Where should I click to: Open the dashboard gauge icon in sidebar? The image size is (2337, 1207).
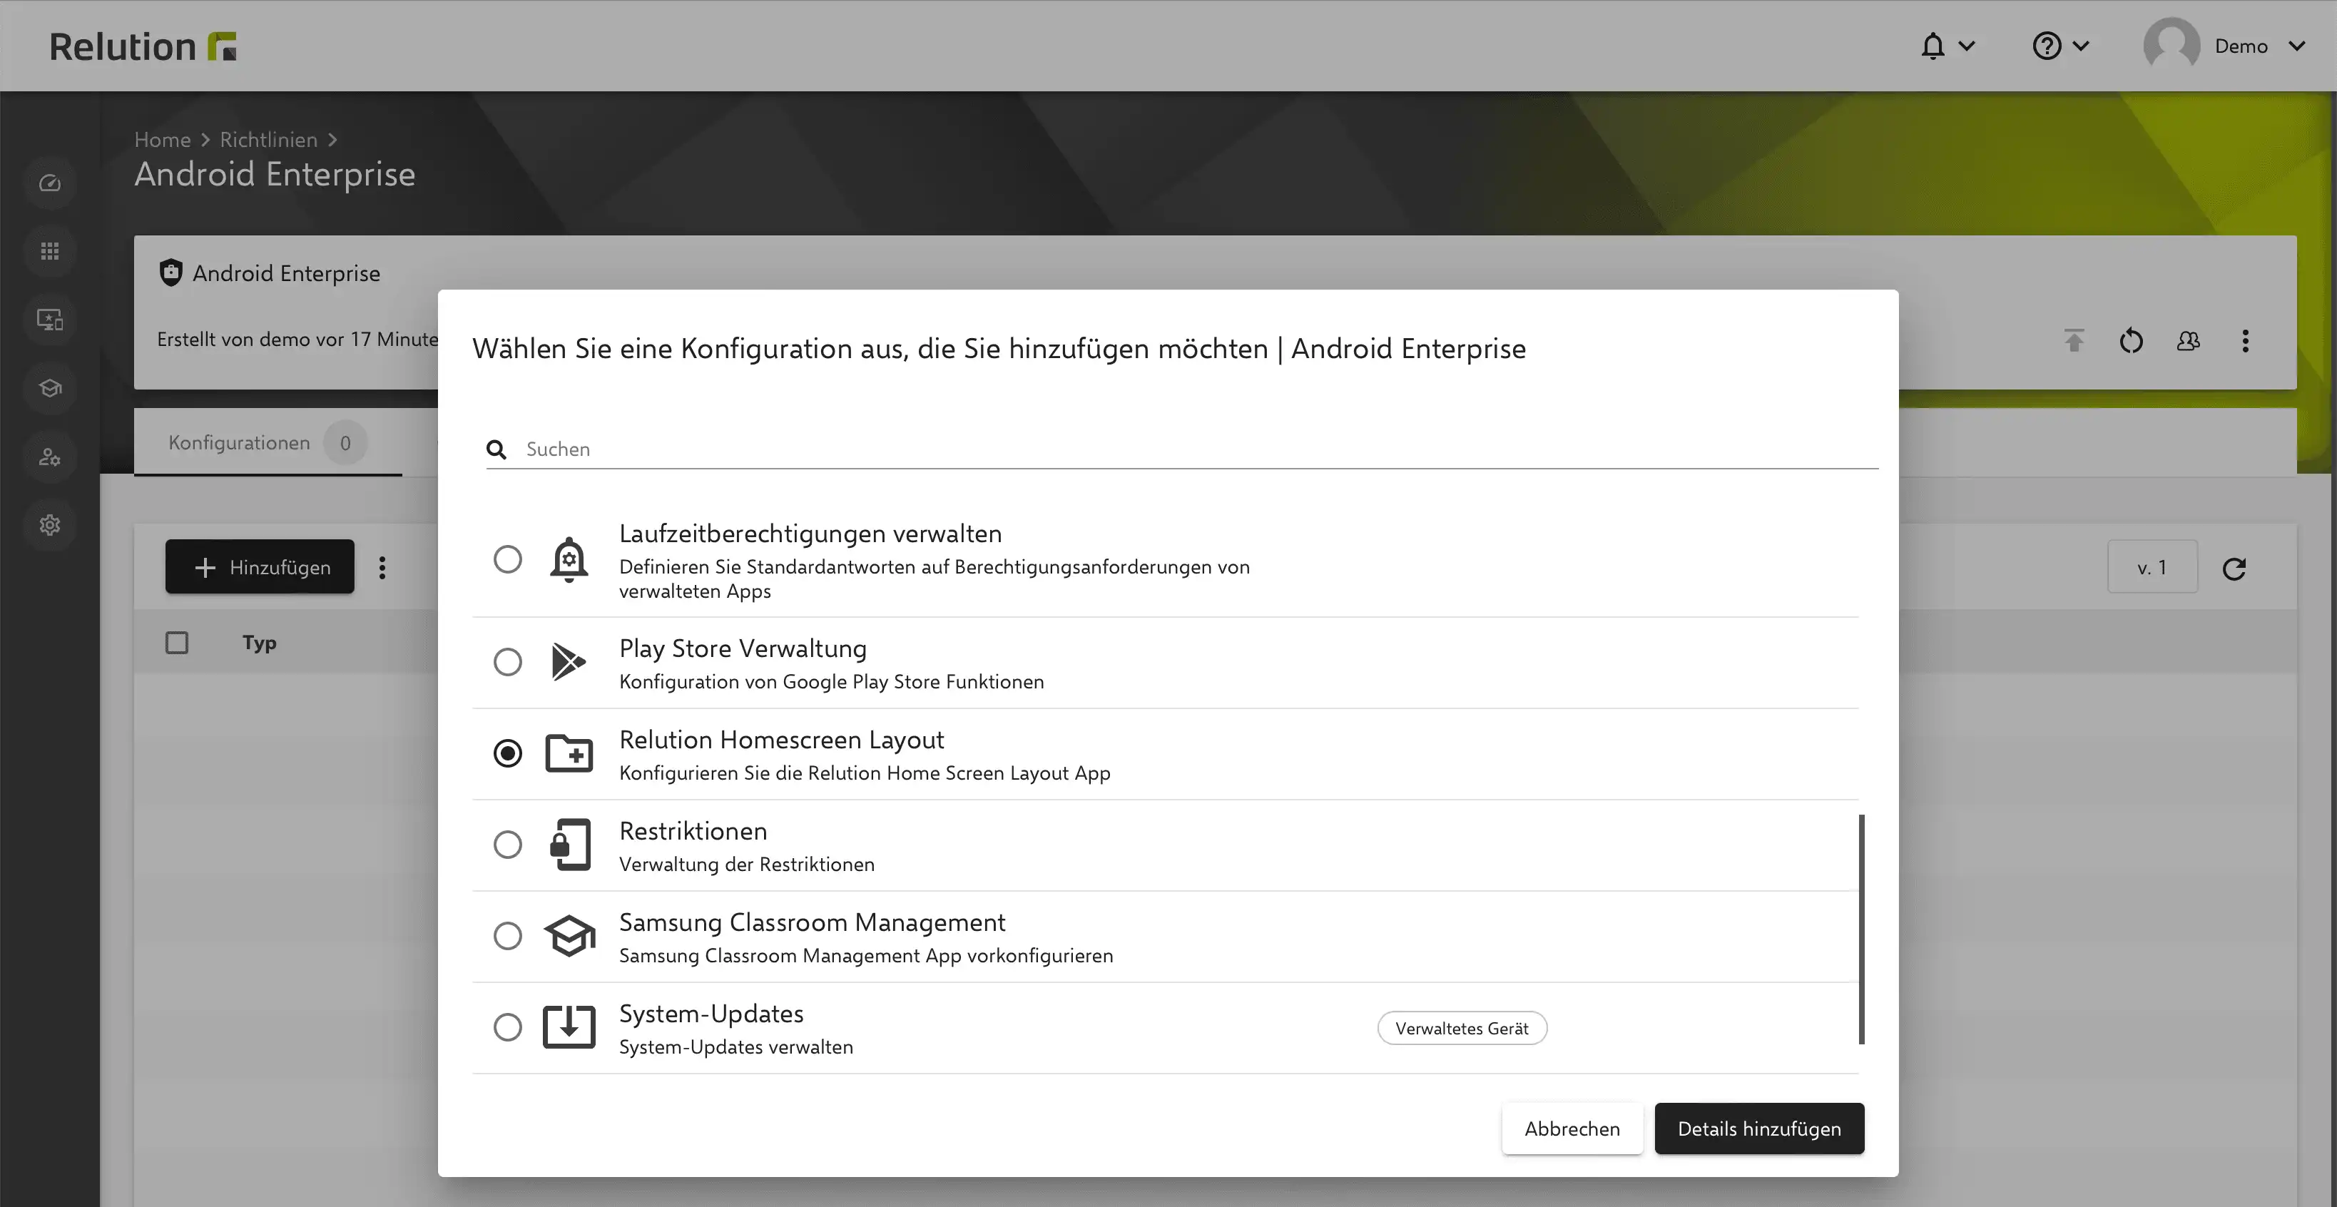50,183
